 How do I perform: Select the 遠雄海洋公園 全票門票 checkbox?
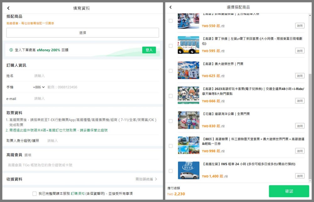(x=171, y=121)
